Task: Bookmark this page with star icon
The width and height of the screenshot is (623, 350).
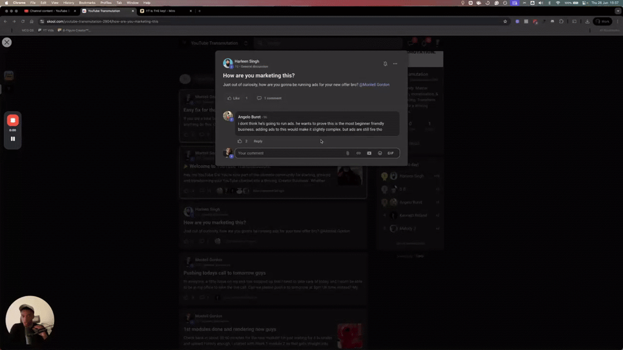Action: click(x=505, y=21)
